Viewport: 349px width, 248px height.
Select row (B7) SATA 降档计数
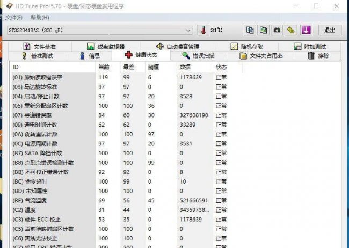click(x=120, y=153)
